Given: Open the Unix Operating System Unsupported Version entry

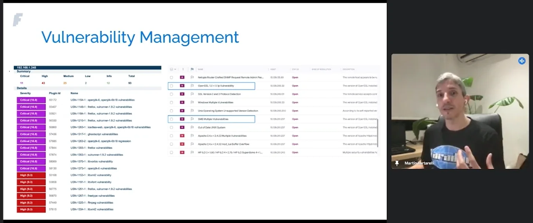Looking at the screenshot, I should 228,111.
